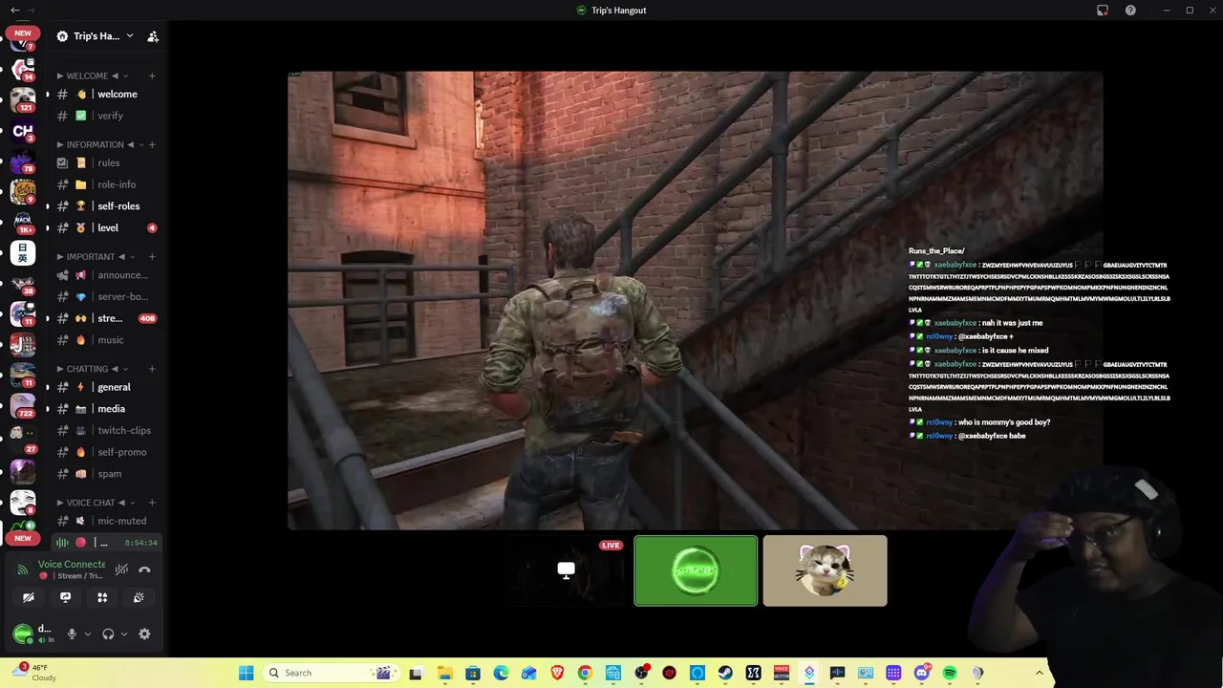Collapse the INFORMATION category
Viewport: 1223px width, 688px height.
[x=100, y=144]
